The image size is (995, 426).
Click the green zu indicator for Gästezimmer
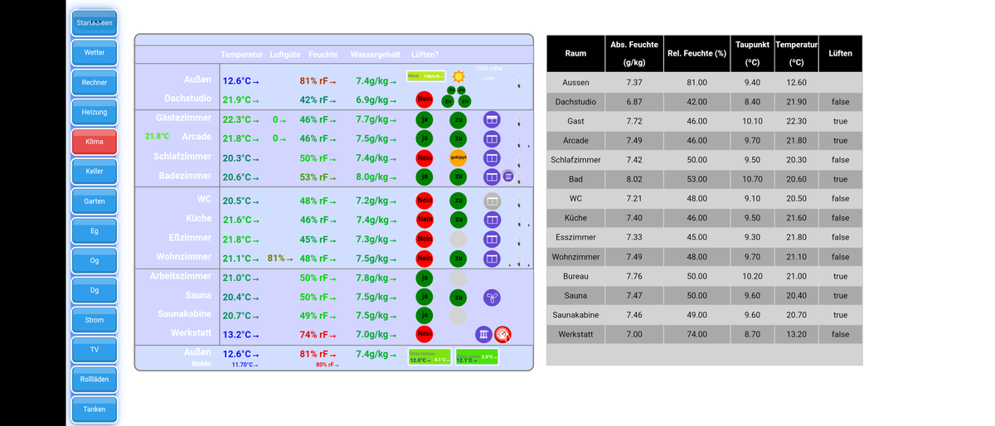(458, 119)
